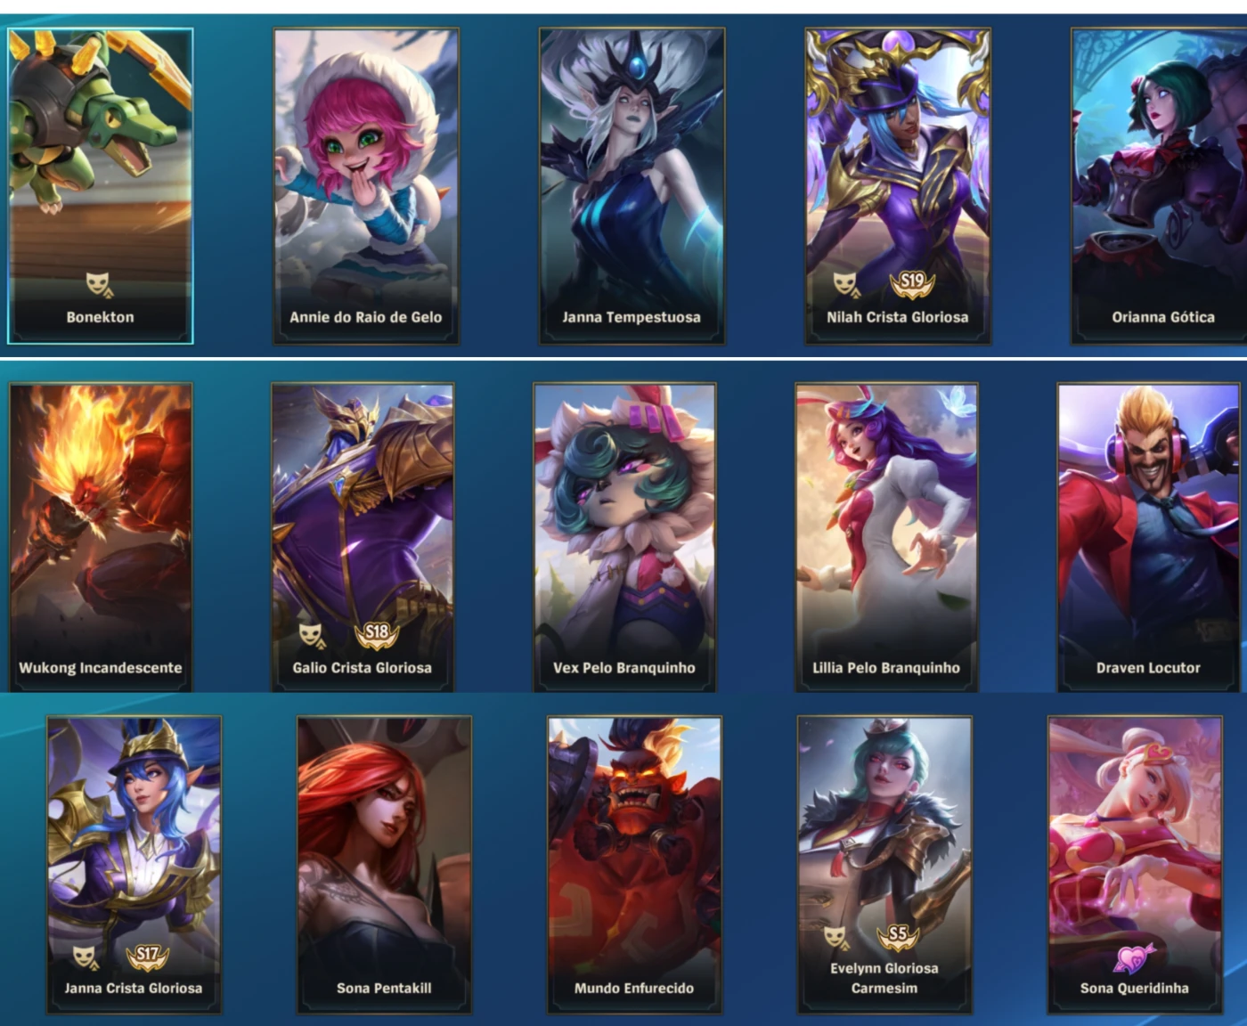The width and height of the screenshot is (1247, 1026).
Task: Click the S19 badge on Nilah Crista Gloriosa
Action: [913, 284]
